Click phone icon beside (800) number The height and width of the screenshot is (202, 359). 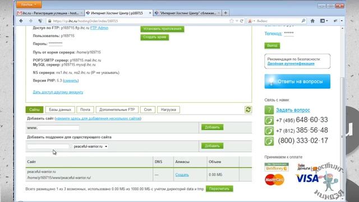(x=269, y=141)
